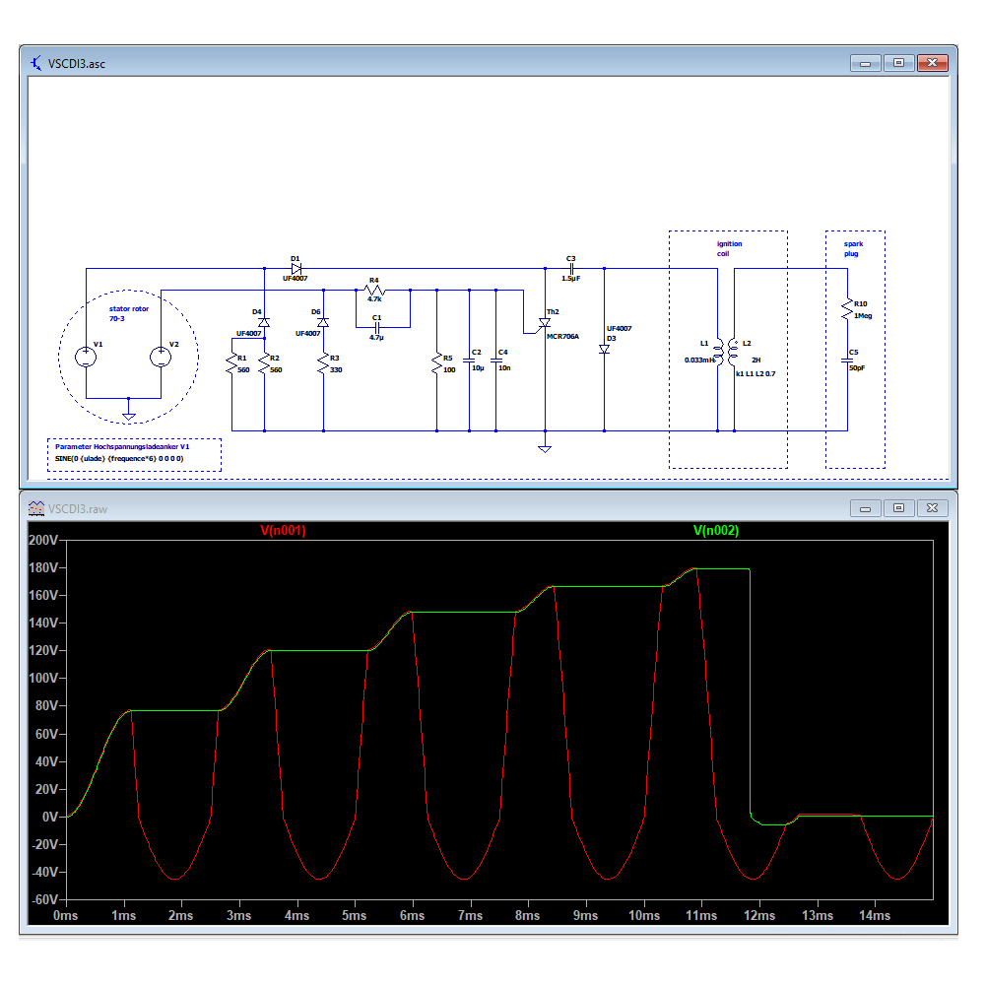The image size is (985, 985).
Task: Click the 14ms label on the time axis
Action: 875,915
